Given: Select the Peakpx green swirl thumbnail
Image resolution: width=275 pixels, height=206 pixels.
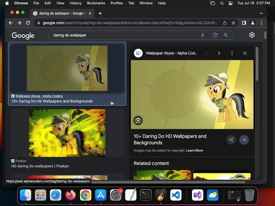Looking at the screenshot, I should [67, 133].
